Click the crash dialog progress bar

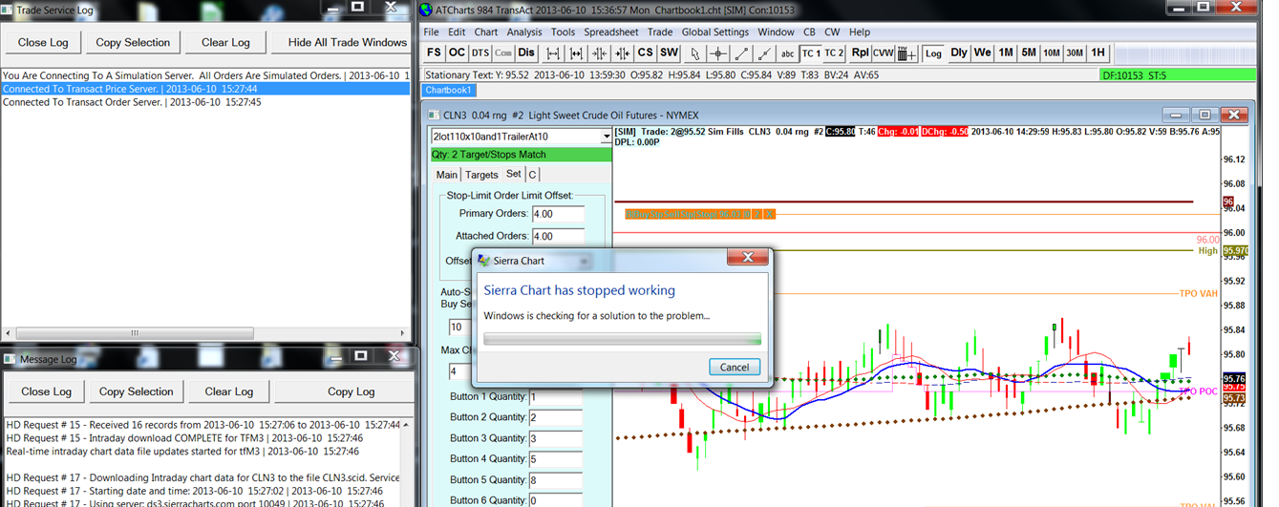[x=623, y=338]
